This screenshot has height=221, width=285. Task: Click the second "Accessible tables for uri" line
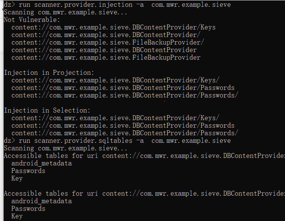pyautogui.click(x=144, y=193)
